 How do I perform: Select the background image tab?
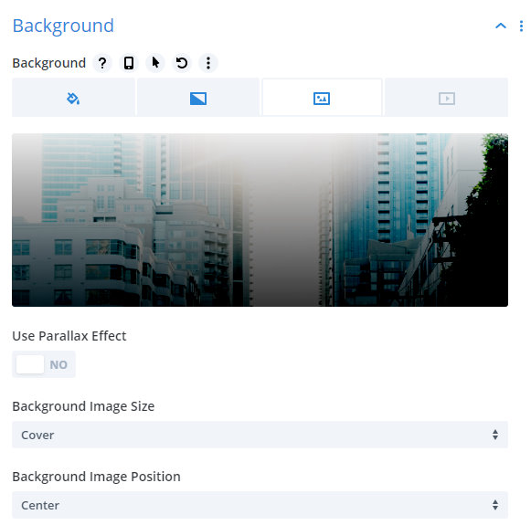[322, 98]
